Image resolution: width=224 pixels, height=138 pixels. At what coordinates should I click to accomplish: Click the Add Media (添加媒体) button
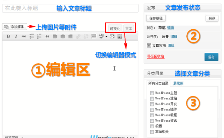pyautogui.click(x=15, y=27)
